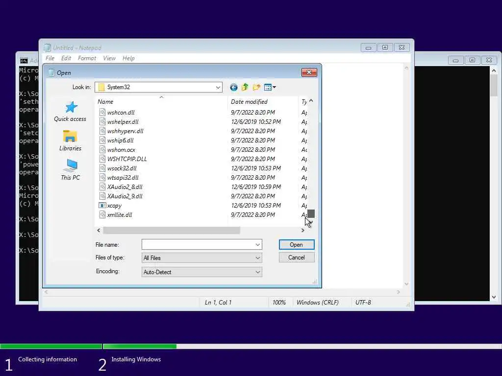The image size is (502, 376).
Task: Select Libraries in sidebar
Action: [x=70, y=141]
